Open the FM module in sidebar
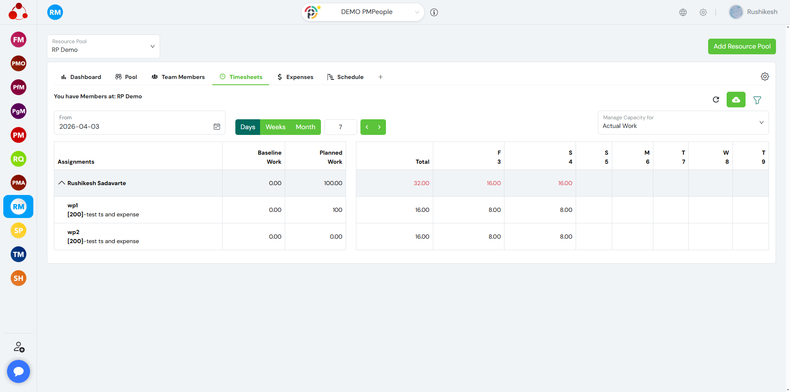The image size is (790, 392). pos(19,40)
